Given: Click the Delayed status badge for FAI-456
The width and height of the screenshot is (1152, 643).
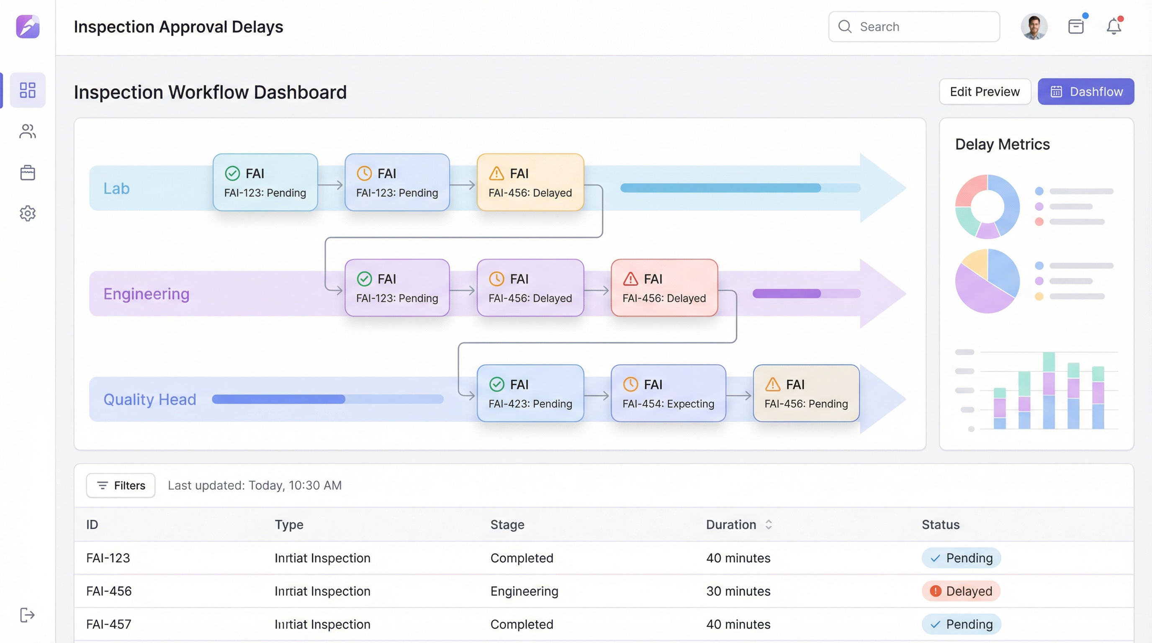Looking at the screenshot, I should [961, 591].
